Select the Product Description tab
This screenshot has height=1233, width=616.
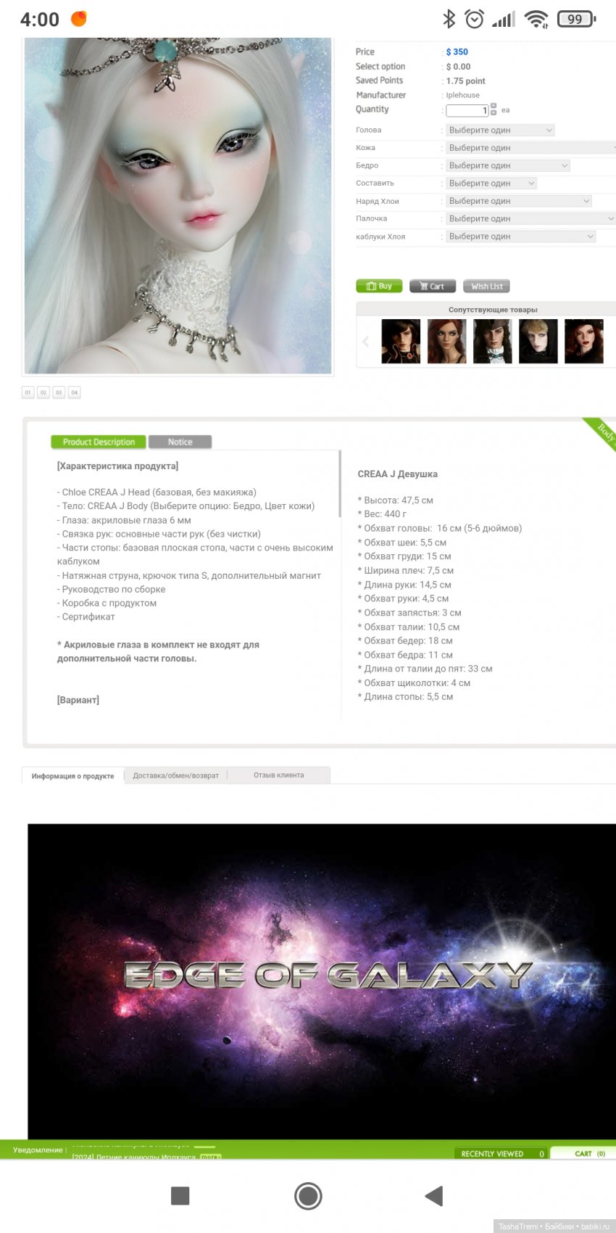pyautogui.click(x=99, y=442)
